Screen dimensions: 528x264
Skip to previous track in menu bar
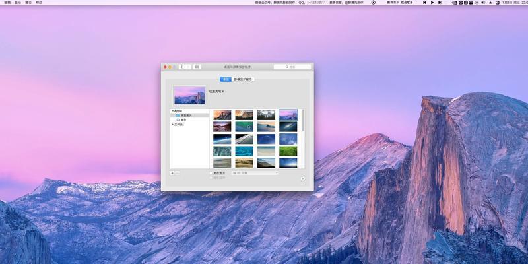(x=424, y=3)
